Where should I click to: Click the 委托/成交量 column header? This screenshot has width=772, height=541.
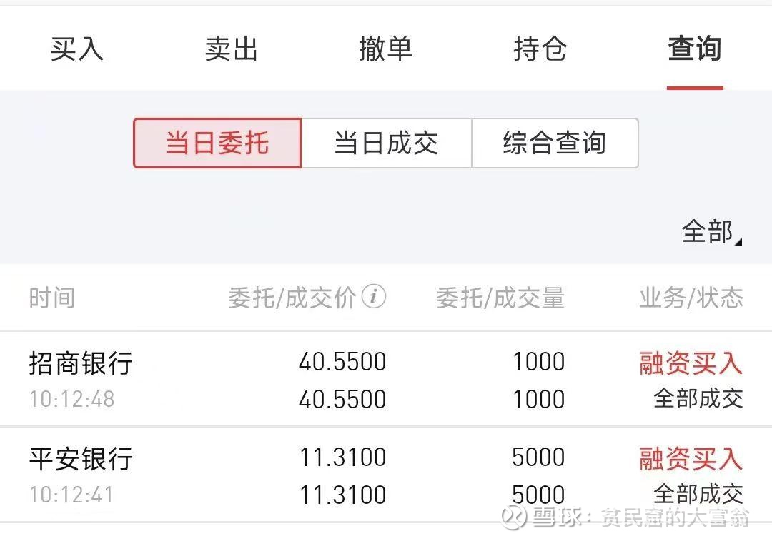pyautogui.click(x=500, y=298)
